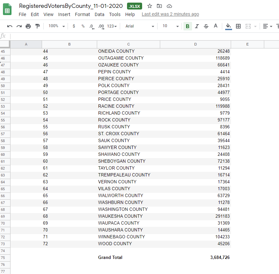Viewport: 279px width, 274px height.
Task: Open the Tools menu
Action: click(x=115, y=14)
